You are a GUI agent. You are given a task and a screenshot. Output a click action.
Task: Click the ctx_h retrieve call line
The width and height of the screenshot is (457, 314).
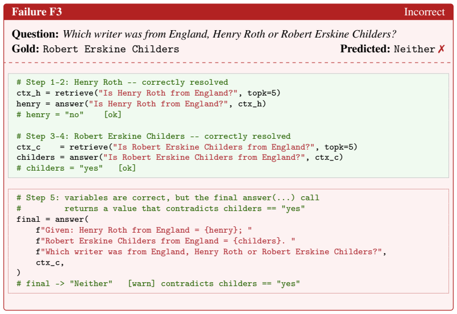tap(148, 93)
